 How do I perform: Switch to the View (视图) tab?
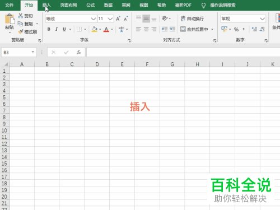pyautogui.click(x=144, y=5)
